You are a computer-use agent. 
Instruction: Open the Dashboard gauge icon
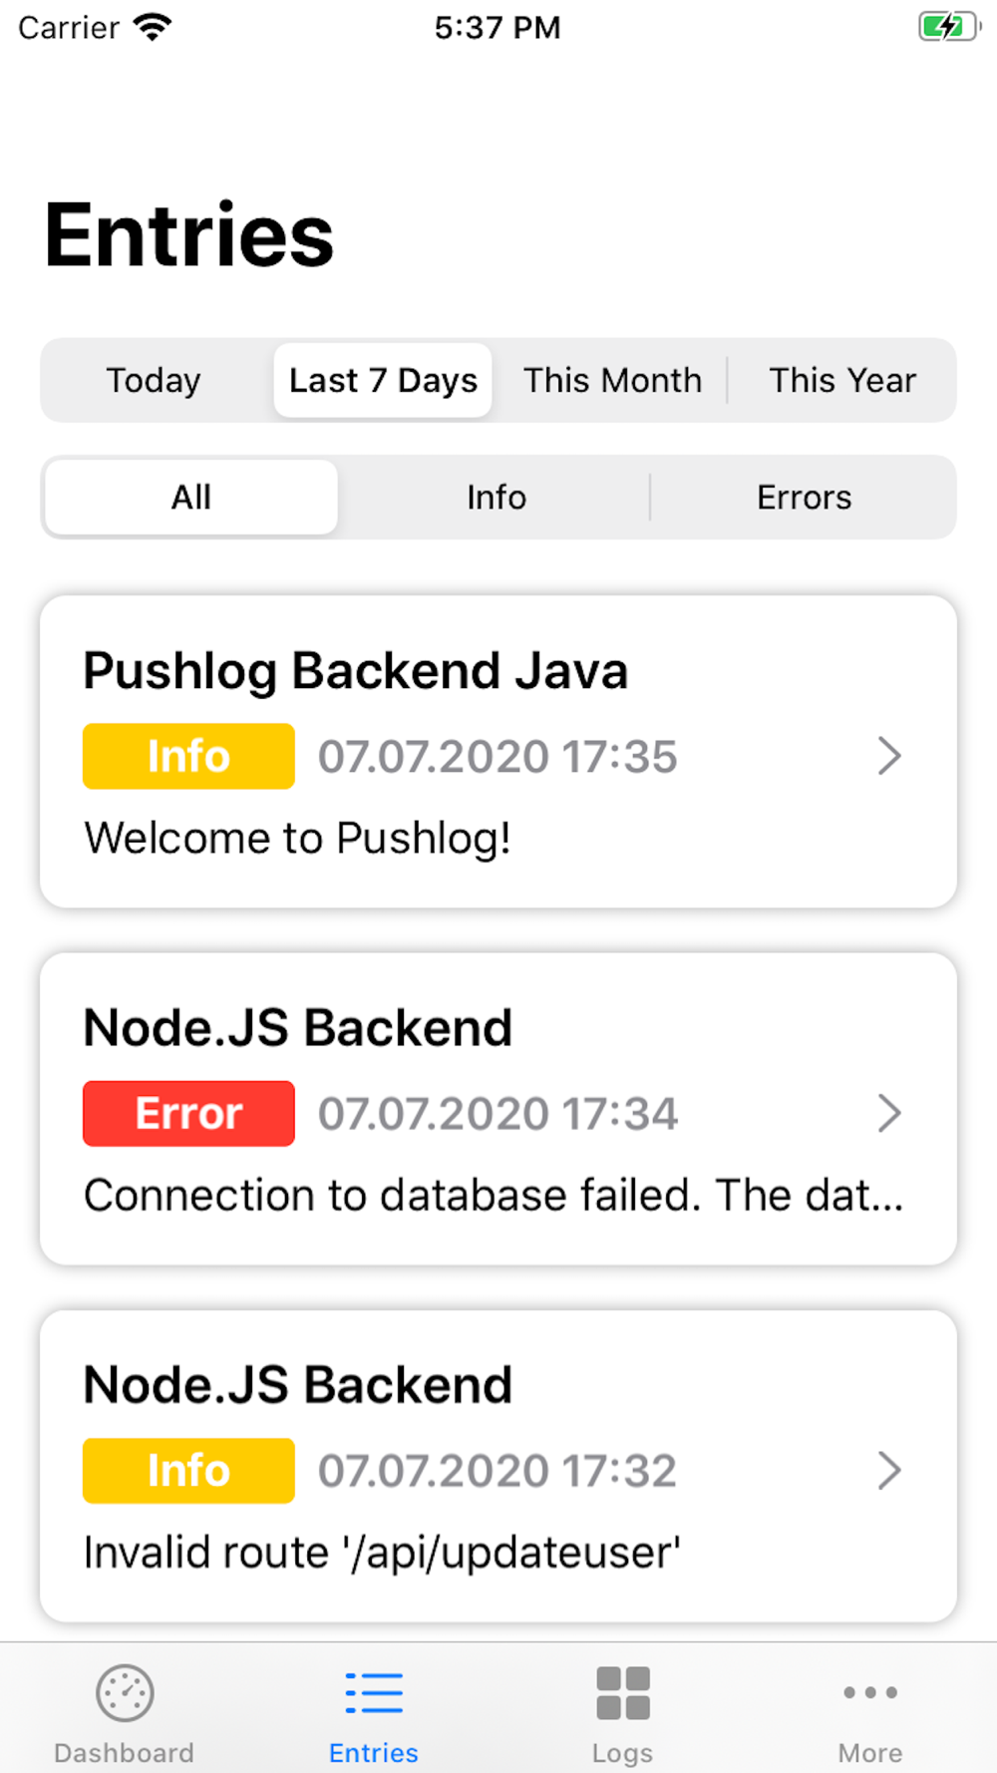click(125, 1693)
